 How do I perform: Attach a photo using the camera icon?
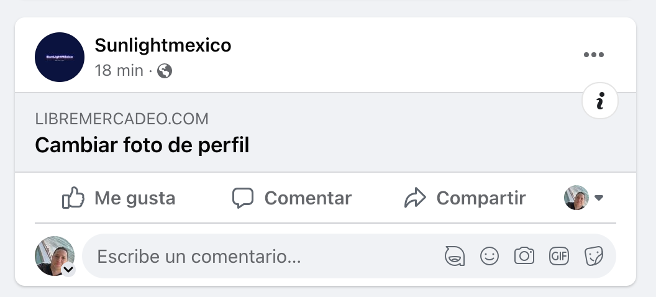(524, 256)
